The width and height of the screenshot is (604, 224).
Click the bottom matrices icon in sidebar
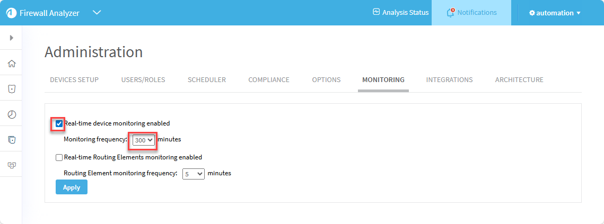[x=11, y=165]
